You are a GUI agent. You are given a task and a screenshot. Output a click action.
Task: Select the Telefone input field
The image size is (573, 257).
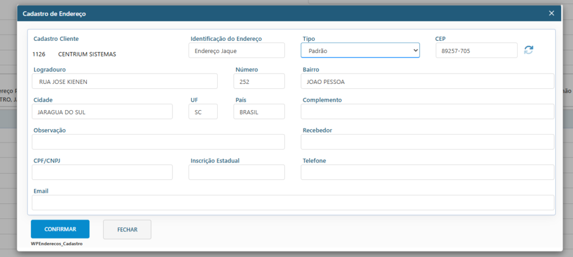(x=427, y=172)
